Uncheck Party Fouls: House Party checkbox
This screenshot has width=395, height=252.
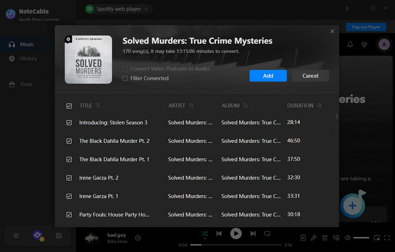click(69, 215)
